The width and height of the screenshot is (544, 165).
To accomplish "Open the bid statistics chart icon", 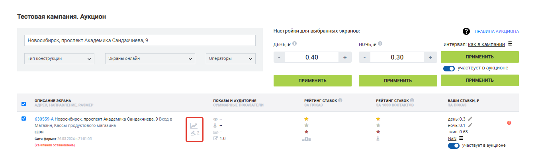I will tap(194, 125).
